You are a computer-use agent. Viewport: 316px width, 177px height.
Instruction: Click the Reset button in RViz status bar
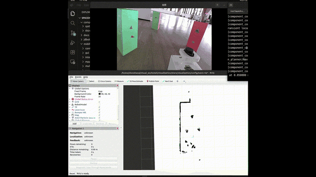pyautogui.click(x=72, y=174)
